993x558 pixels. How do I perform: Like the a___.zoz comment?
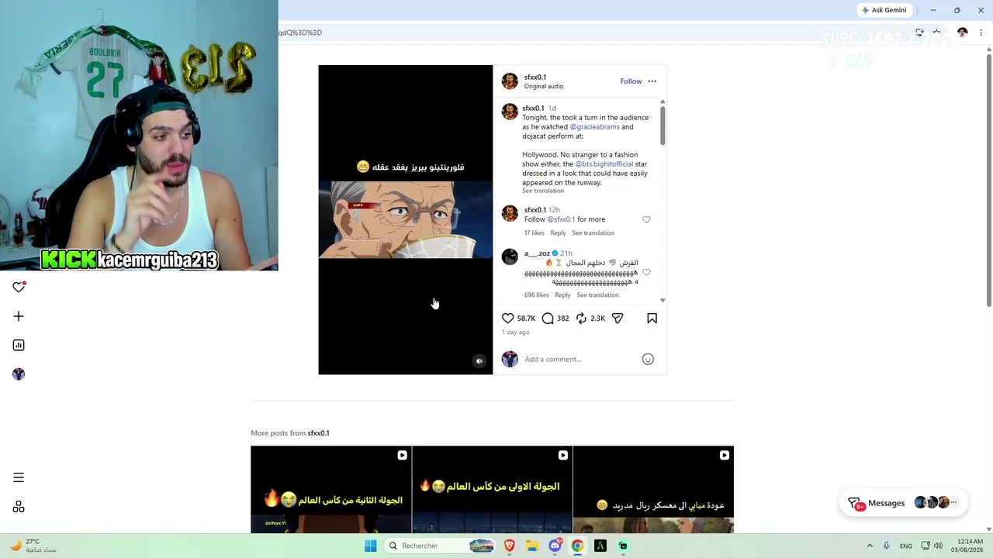pyautogui.click(x=646, y=272)
